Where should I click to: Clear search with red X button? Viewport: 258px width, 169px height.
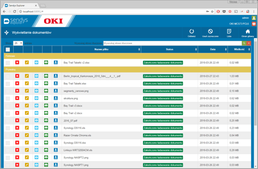tap(249, 43)
